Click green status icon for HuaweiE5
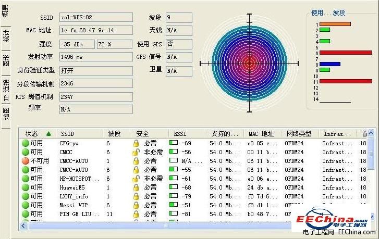The width and height of the screenshot is (379, 239). click(26, 187)
